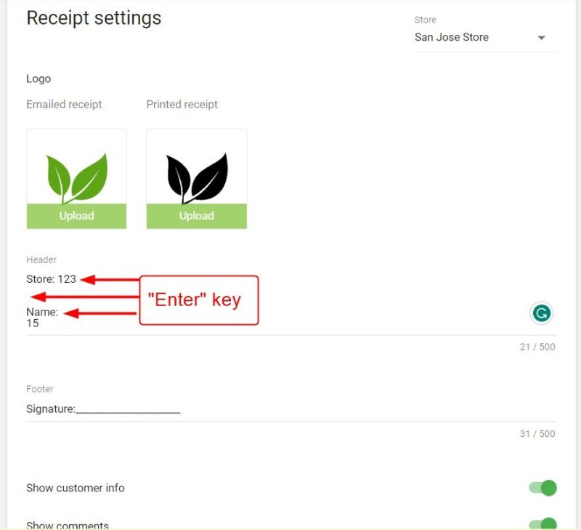Screen dimensions: 581x530
Task: Click the 15 line in header field
Action: coord(33,323)
